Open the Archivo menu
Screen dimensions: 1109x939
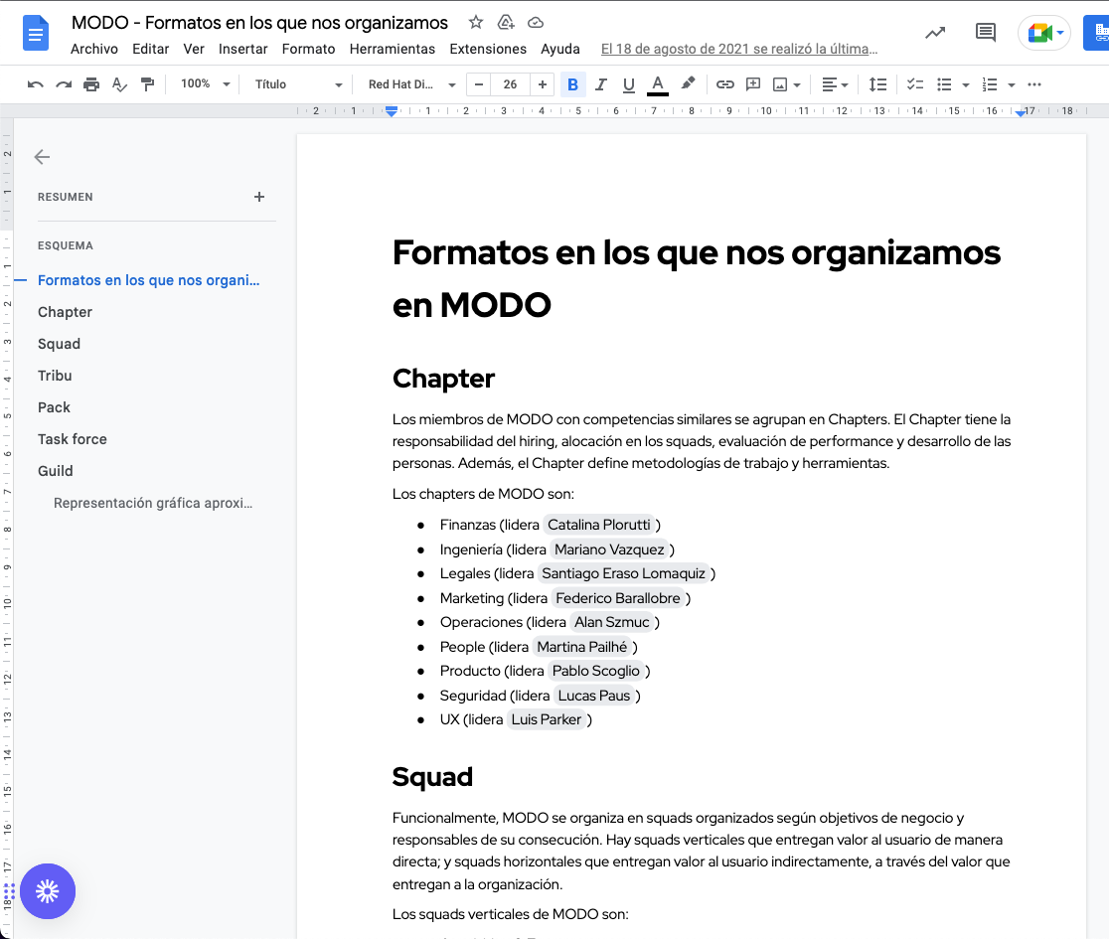tap(94, 49)
